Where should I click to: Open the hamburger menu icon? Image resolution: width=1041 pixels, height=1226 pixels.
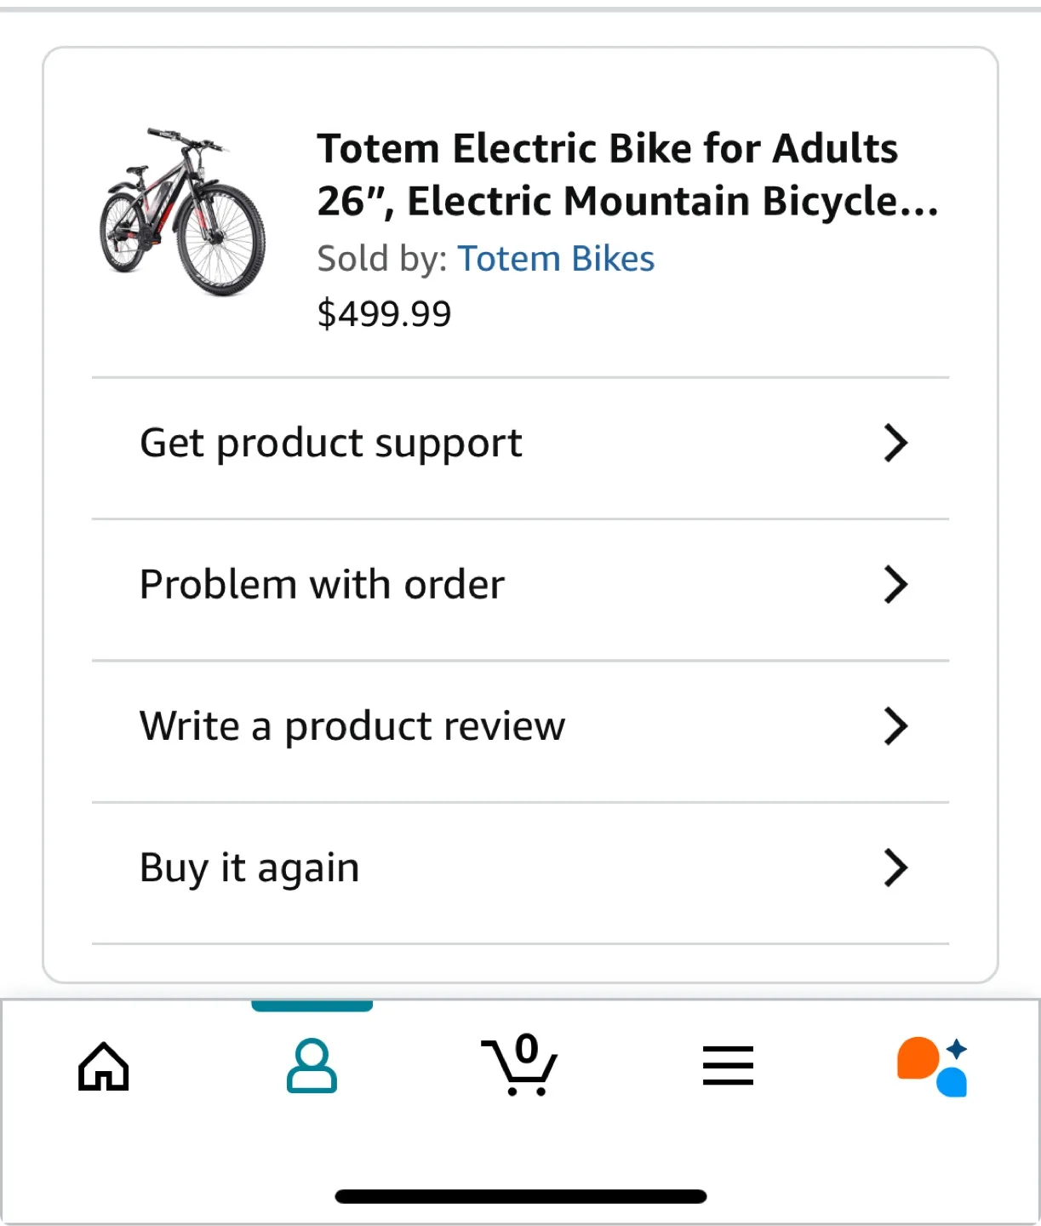[728, 1066]
